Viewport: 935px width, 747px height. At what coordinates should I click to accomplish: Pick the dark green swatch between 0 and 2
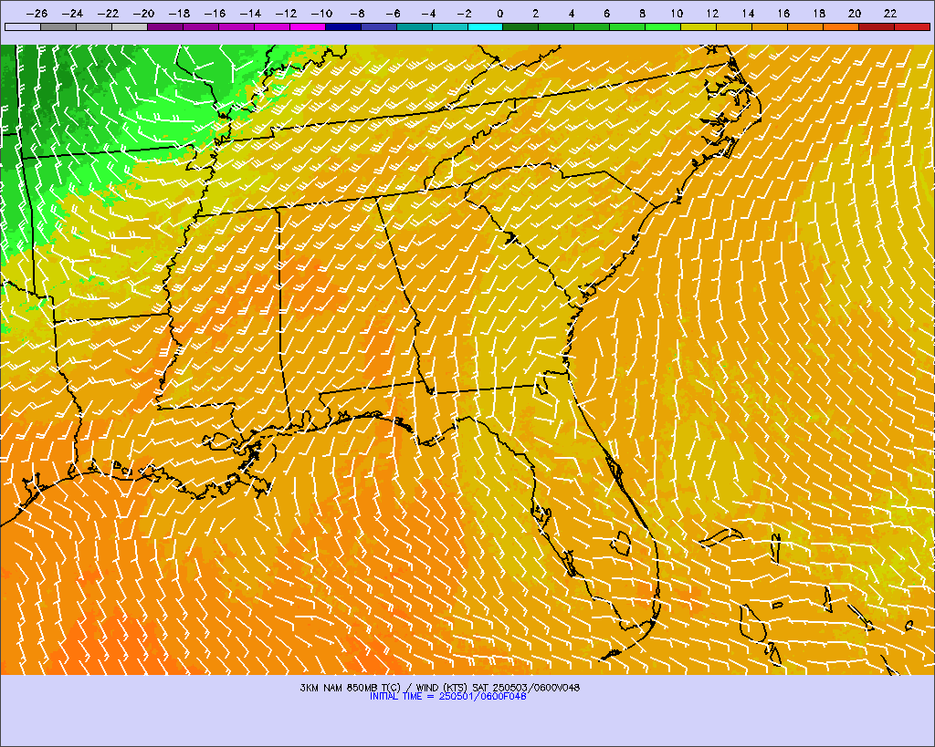tap(521, 26)
